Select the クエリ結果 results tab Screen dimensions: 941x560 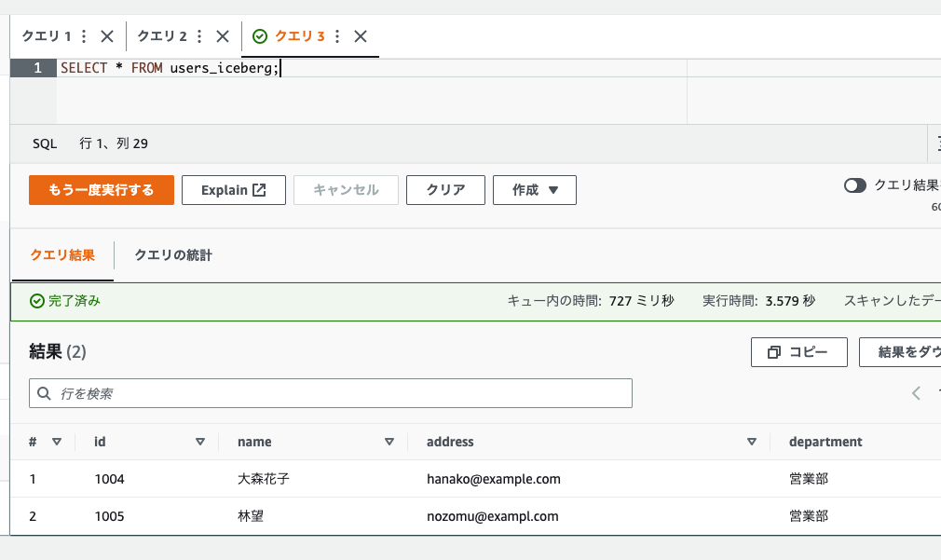pyautogui.click(x=62, y=255)
